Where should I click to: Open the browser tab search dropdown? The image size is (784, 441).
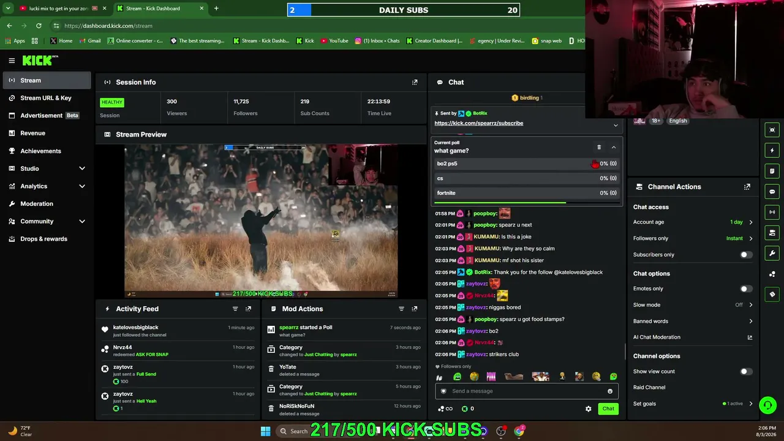point(8,9)
